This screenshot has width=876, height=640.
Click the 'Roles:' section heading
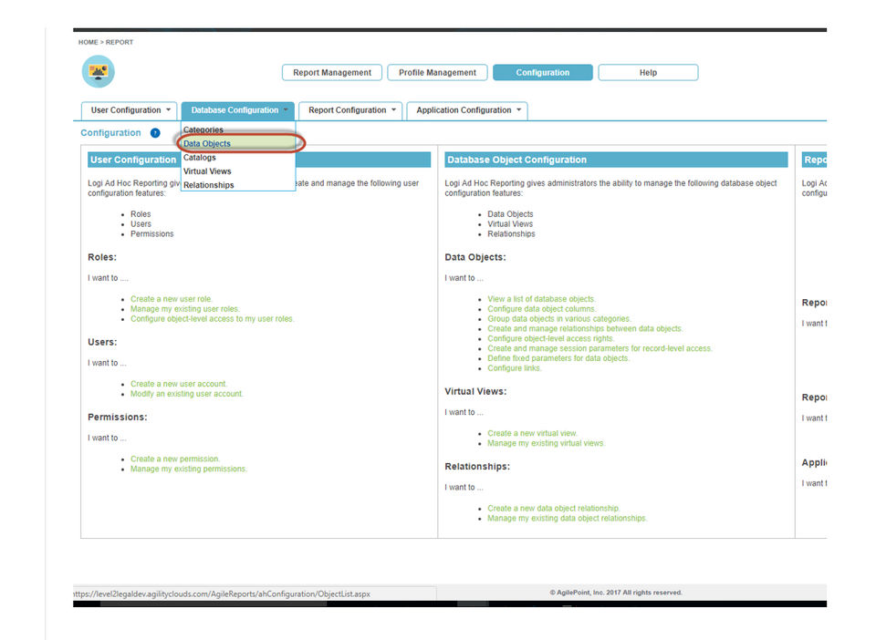point(102,257)
